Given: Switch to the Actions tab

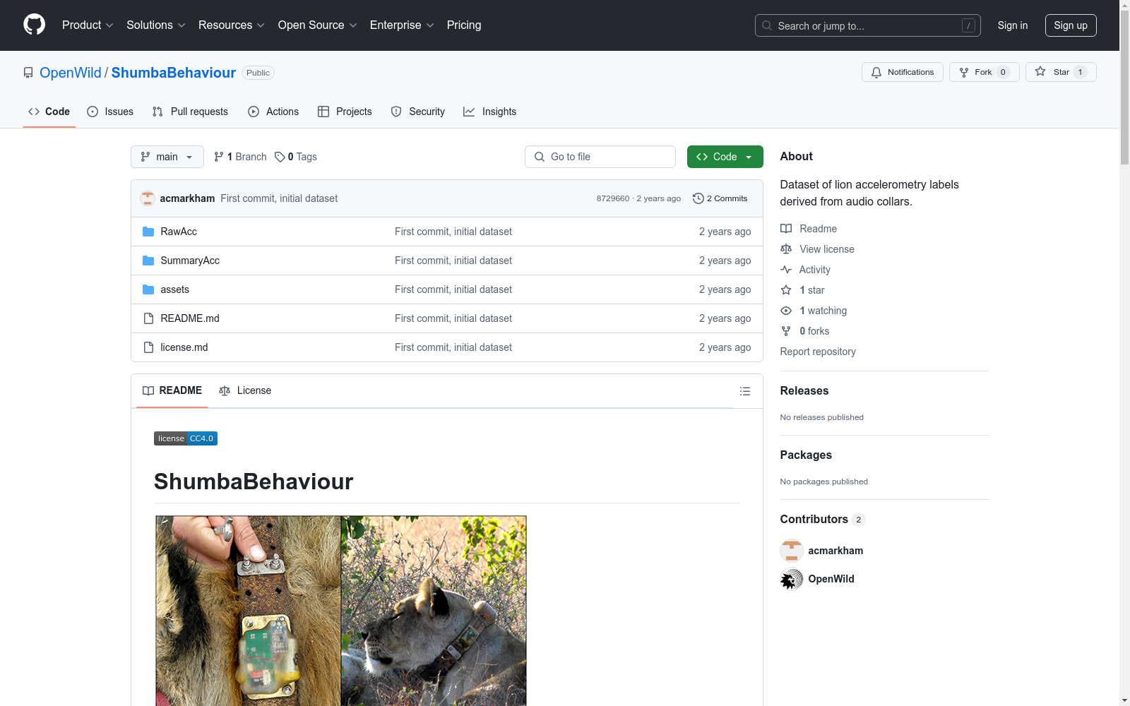Looking at the screenshot, I should 273,112.
